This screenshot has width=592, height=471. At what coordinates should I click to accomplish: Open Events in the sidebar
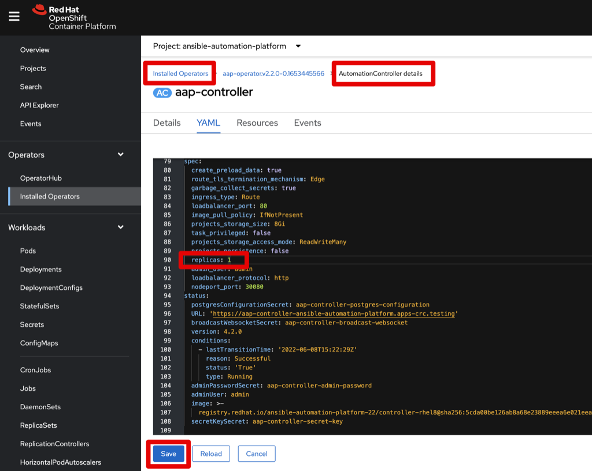click(x=31, y=124)
